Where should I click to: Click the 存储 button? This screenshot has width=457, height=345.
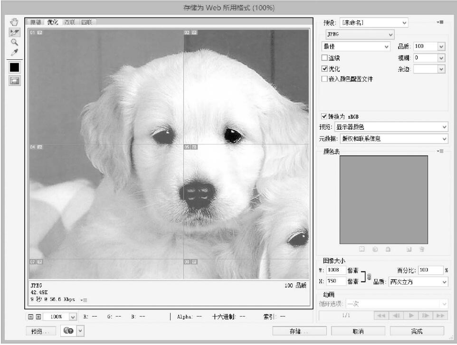pyautogui.click(x=299, y=331)
